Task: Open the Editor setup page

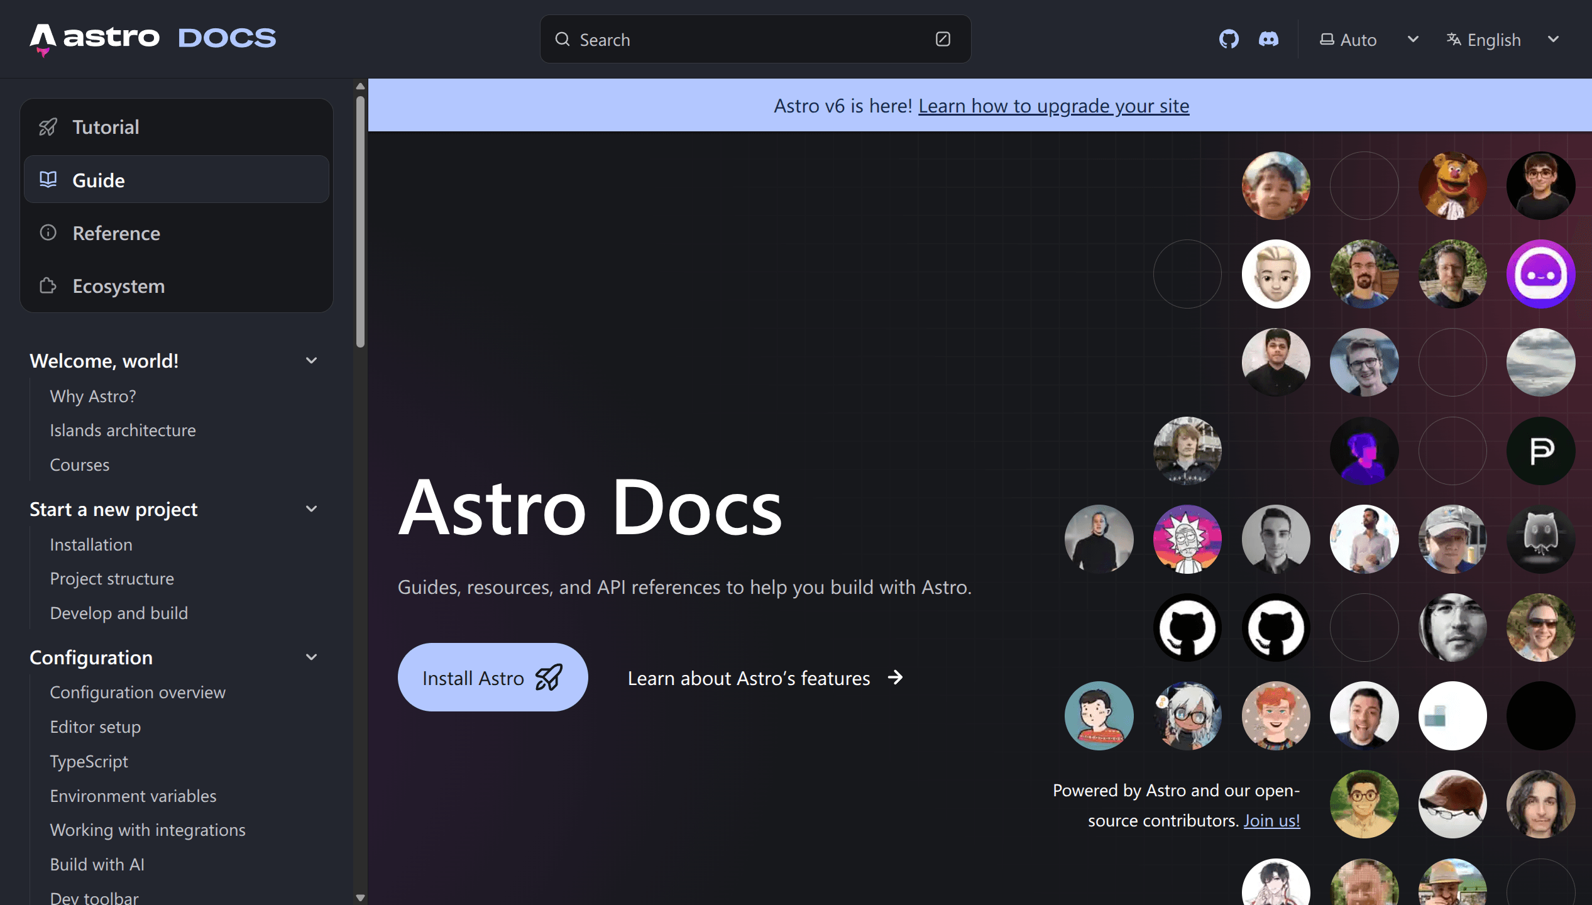Action: (x=96, y=727)
